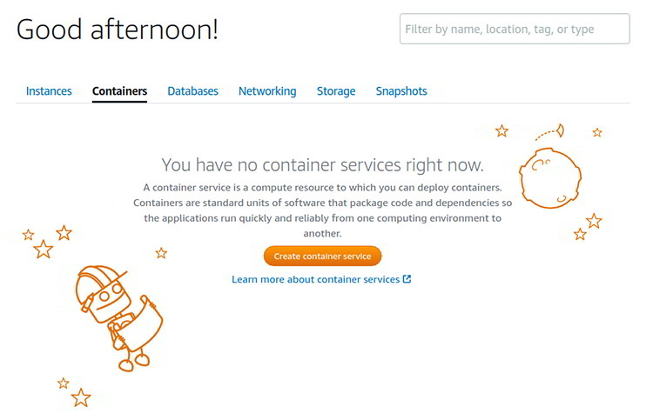653x420 pixels.
Task: Click the small star right of the moon
Action: pyautogui.click(x=597, y=132)
